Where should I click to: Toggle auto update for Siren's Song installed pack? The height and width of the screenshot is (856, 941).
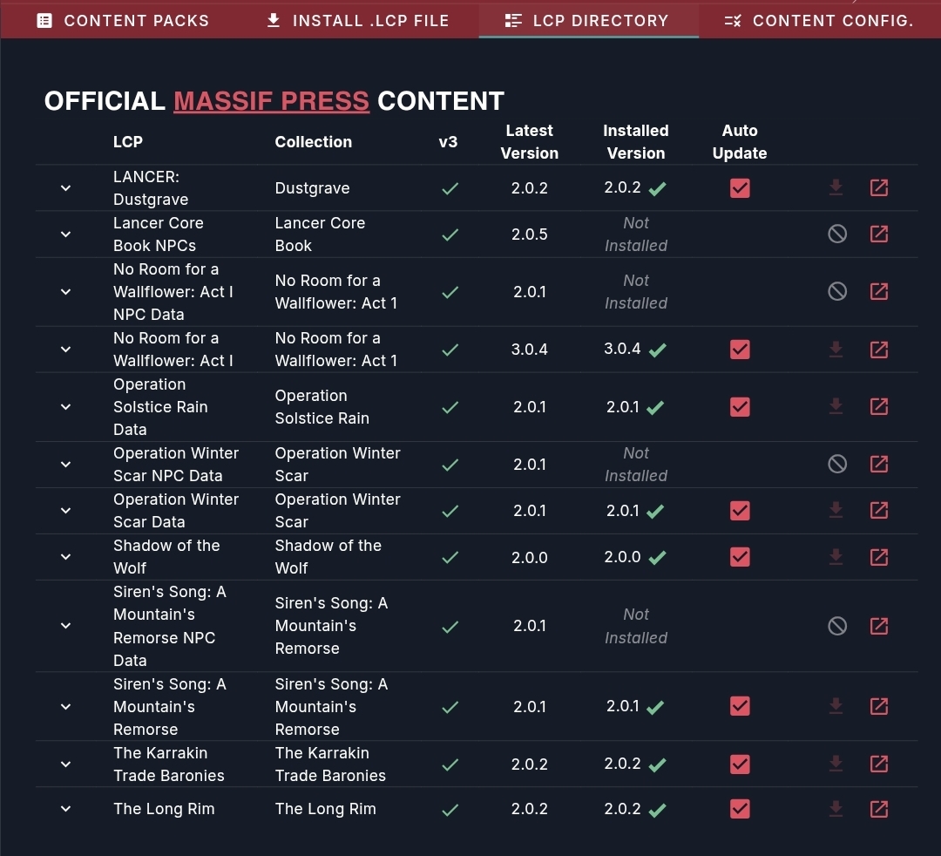[740, 707]
